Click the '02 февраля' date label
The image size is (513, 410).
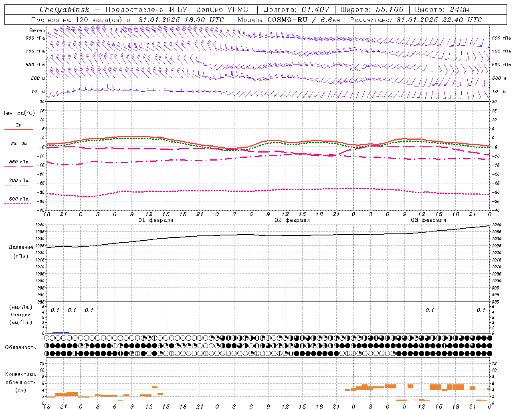(292, 220)
